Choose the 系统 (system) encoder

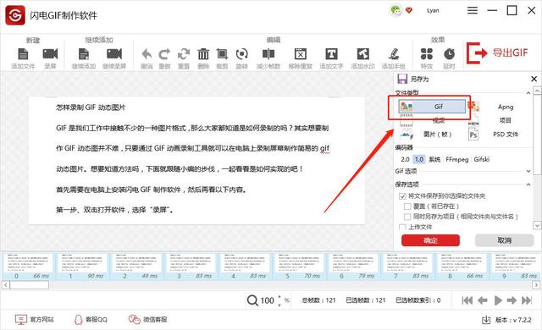434,159
